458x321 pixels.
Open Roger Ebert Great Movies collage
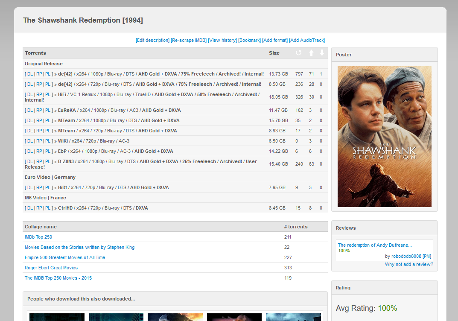tap(51, 268)
